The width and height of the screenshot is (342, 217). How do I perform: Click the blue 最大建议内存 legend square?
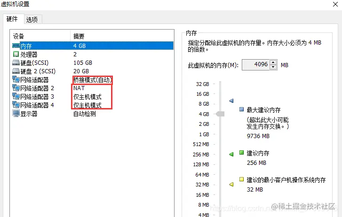click(241, 109)
